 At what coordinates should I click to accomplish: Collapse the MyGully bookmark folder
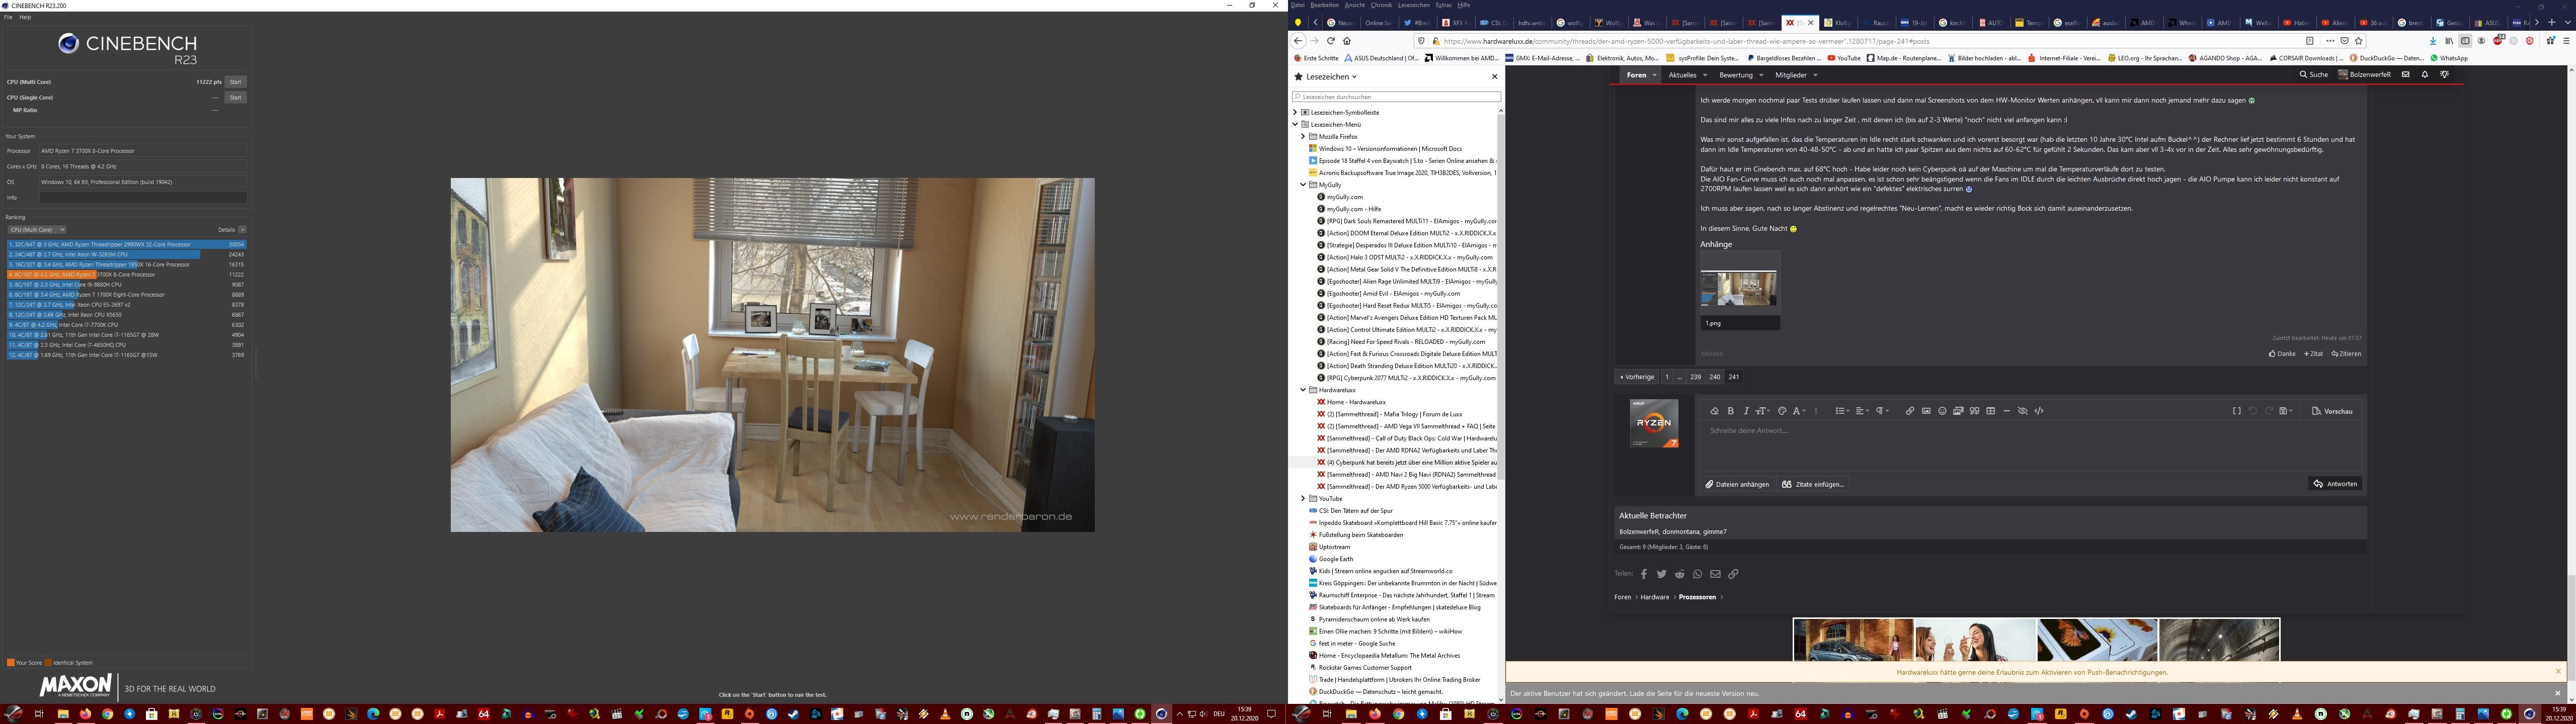(1303, 185)
